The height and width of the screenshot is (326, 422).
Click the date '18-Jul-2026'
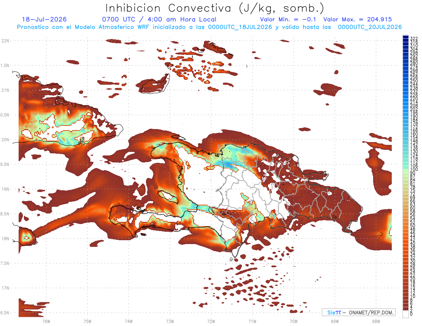[x=44, y=19]
